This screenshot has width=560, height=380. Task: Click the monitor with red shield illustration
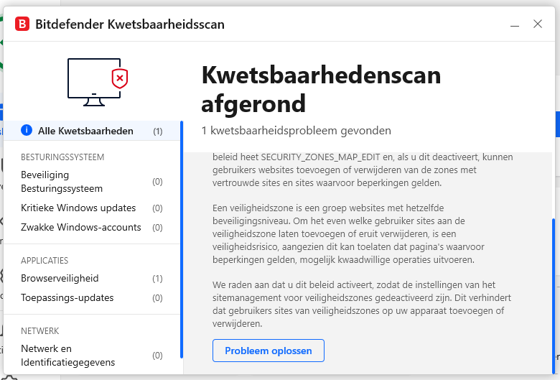(x=98, y=82)
